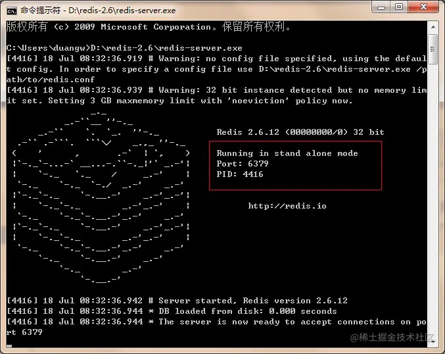The image size is (445, 354).
Task: Click the 'Setting 3 GB maxmemory limit' line
Action: tap(179, 101)
